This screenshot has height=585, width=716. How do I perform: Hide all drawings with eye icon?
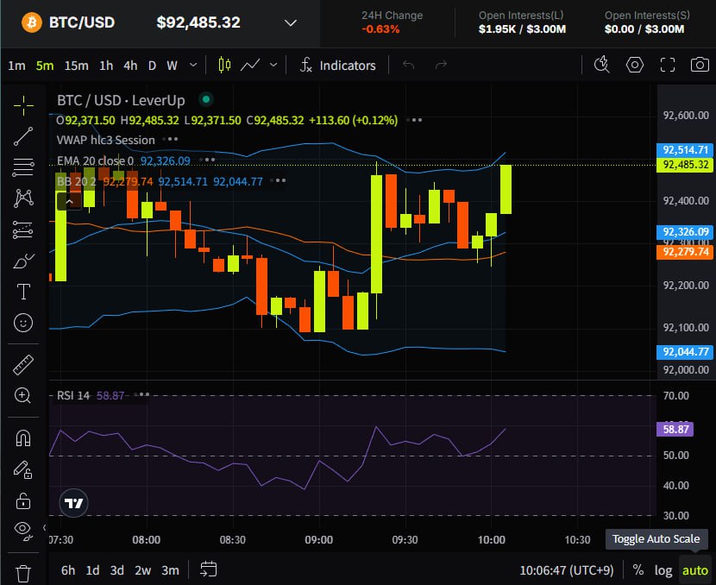(x=23, y=530)
